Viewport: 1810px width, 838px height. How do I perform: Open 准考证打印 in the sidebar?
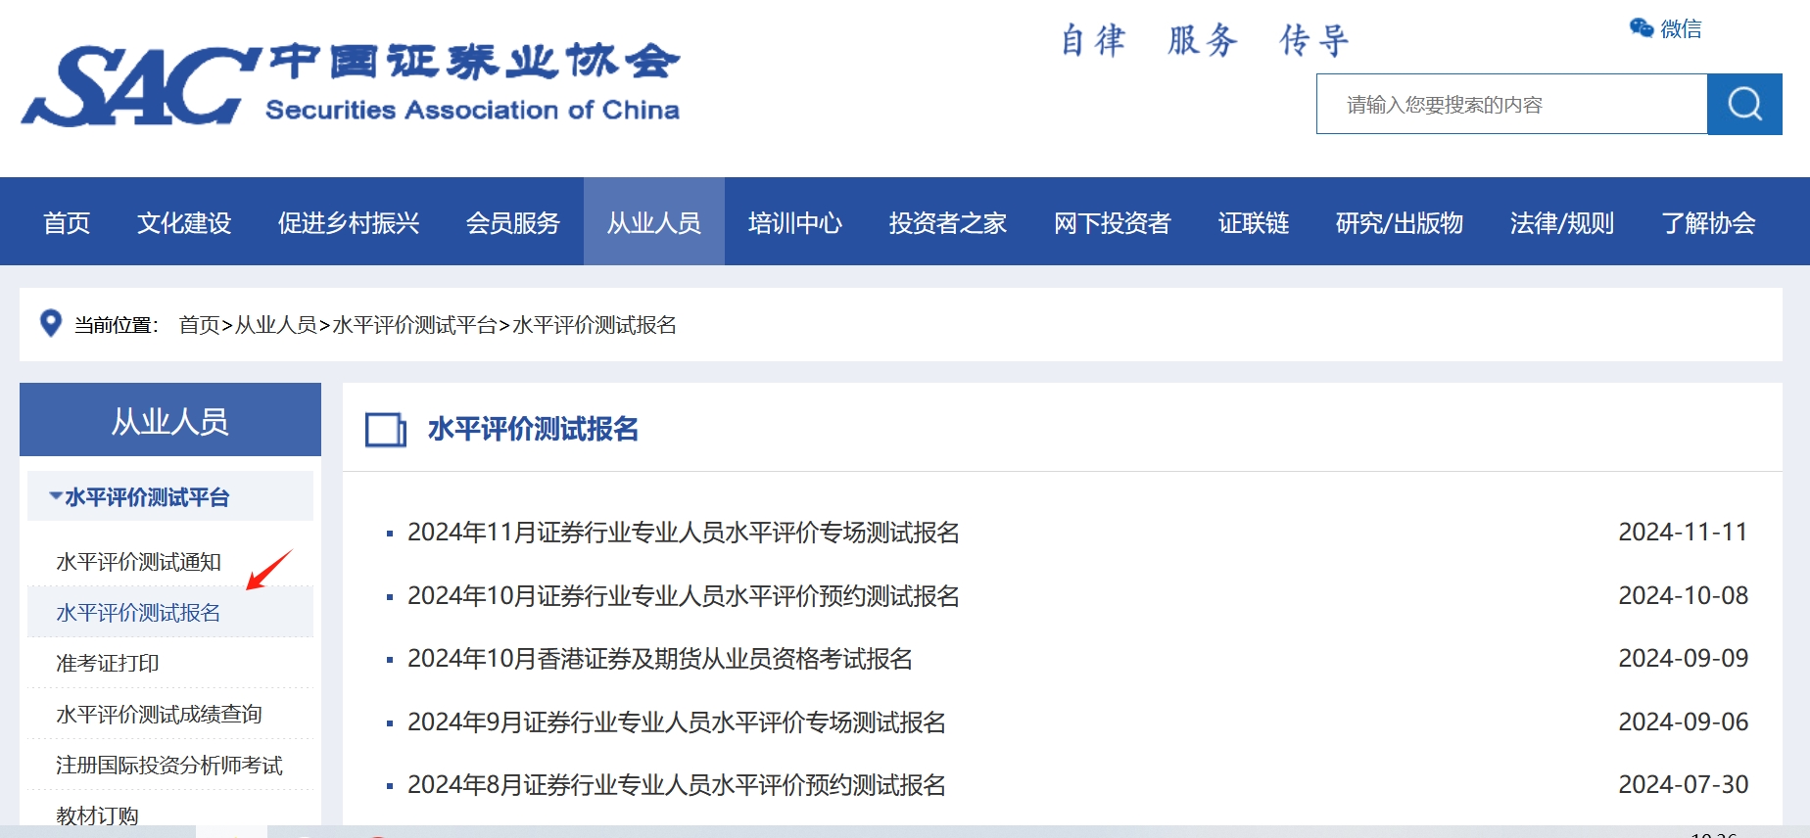tap(108, 664)
